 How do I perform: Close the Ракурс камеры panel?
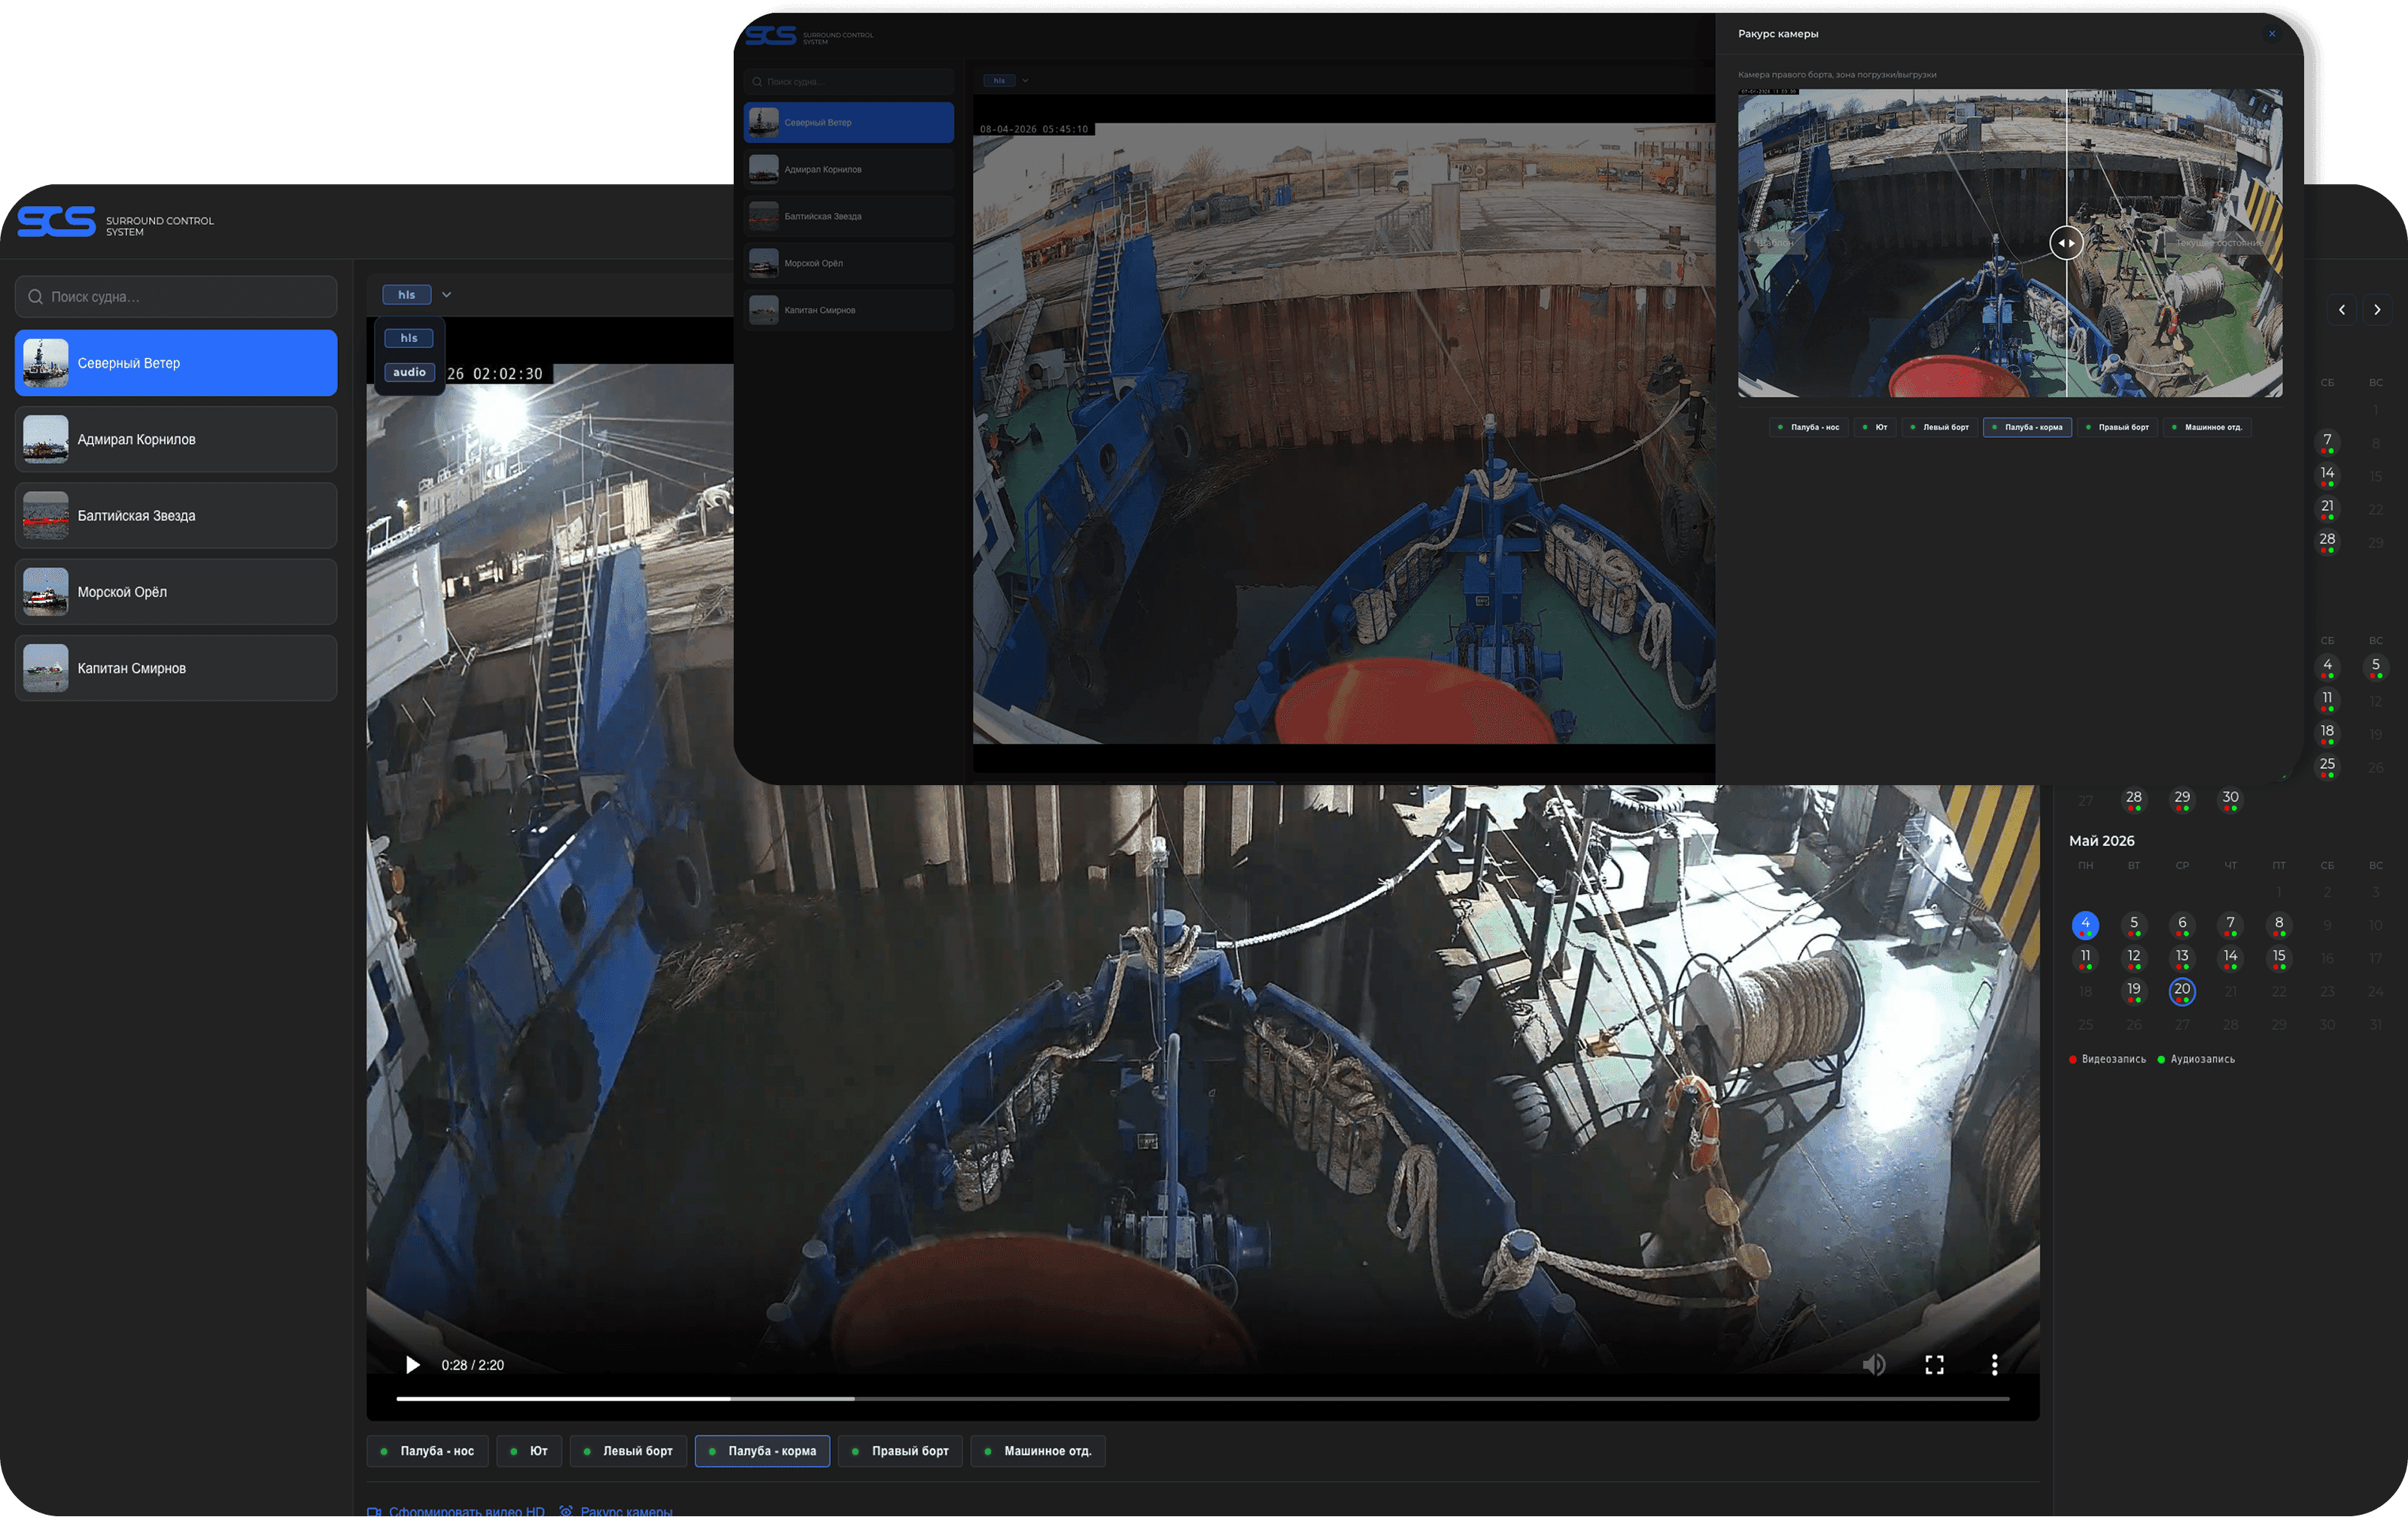(x=2272, y=34)
